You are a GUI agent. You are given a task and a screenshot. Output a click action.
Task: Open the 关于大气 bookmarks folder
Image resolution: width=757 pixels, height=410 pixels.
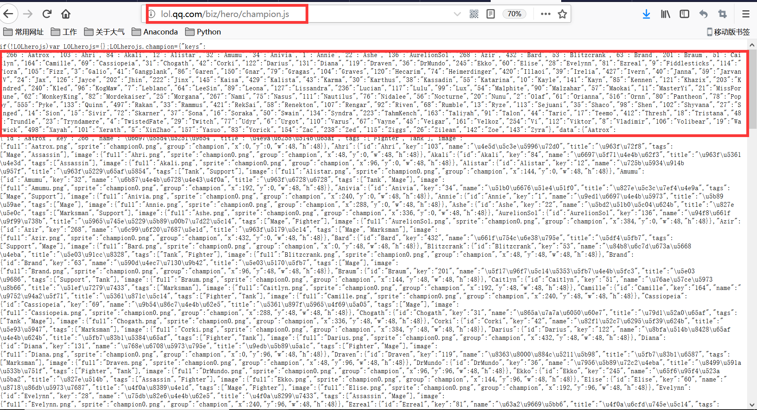pyautogui.click(x=104, y=32)
